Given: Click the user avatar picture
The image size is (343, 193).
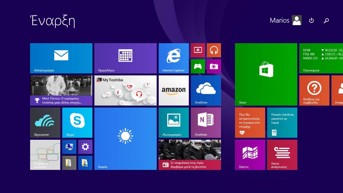Looking at the screenshot, I should click(x=297, y=20).
